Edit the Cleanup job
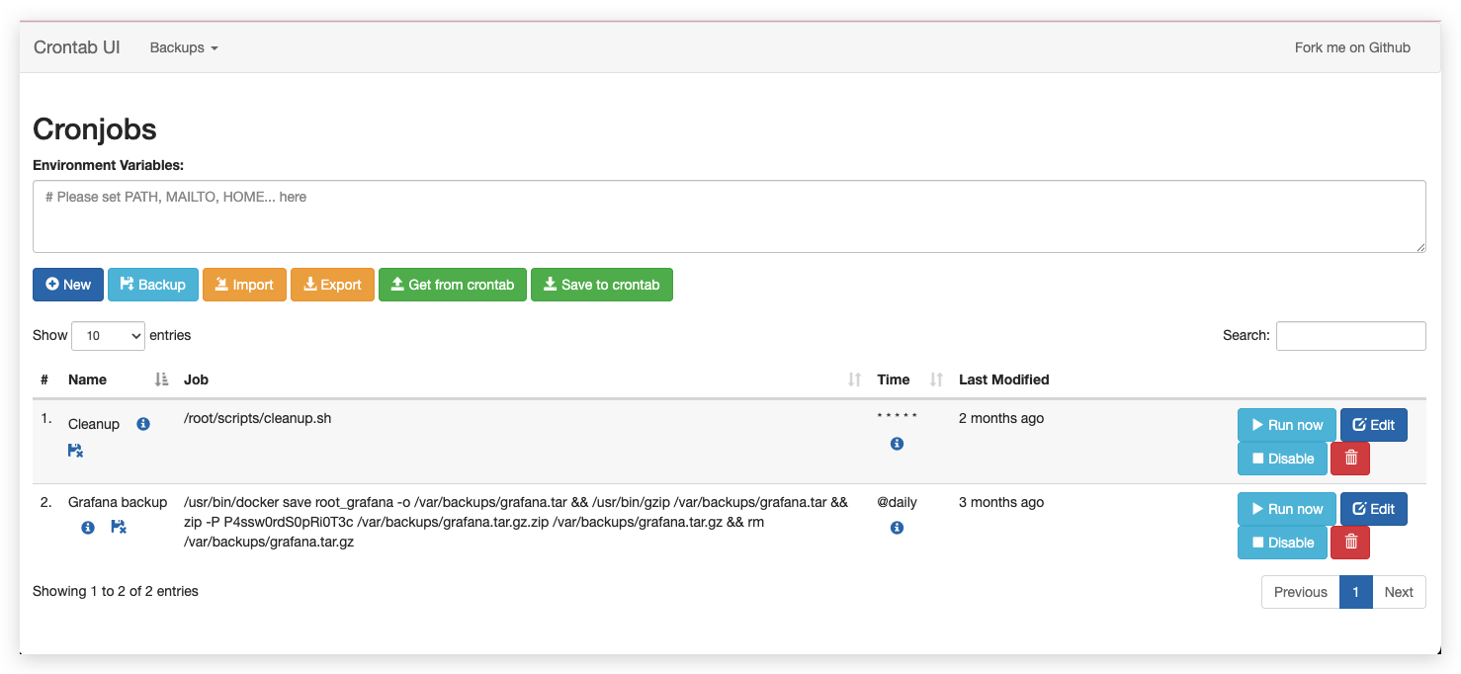Image resolution: width=1461 pixels, height=674 pixels. tap(1374, 425)
